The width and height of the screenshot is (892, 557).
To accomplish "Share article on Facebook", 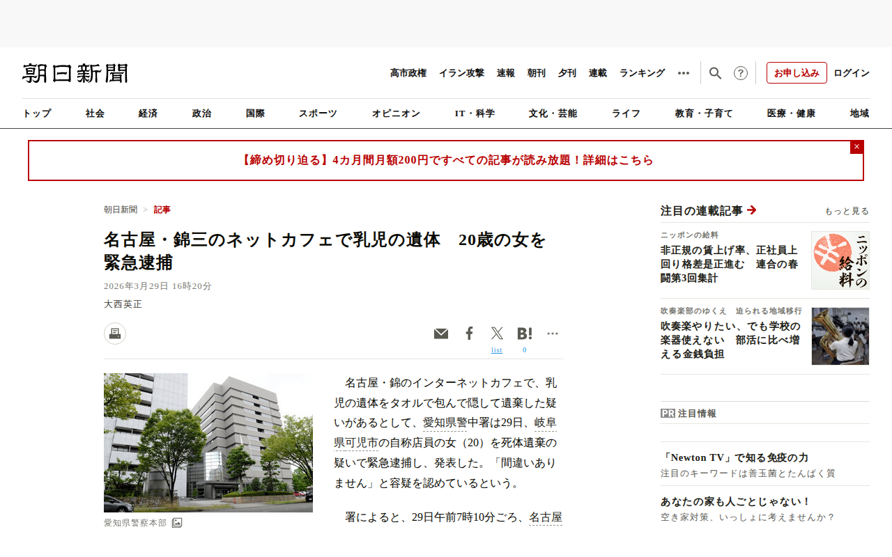I will (x=469, y=334).
